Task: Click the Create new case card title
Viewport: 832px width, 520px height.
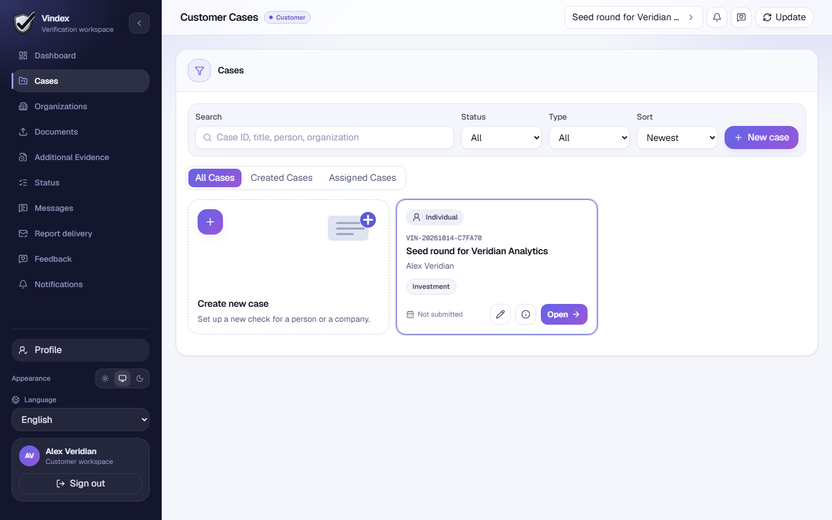Action: point(233,304)
